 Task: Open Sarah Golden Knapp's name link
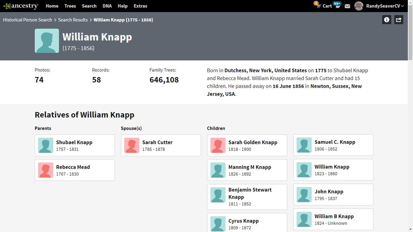tap(253, 142)
